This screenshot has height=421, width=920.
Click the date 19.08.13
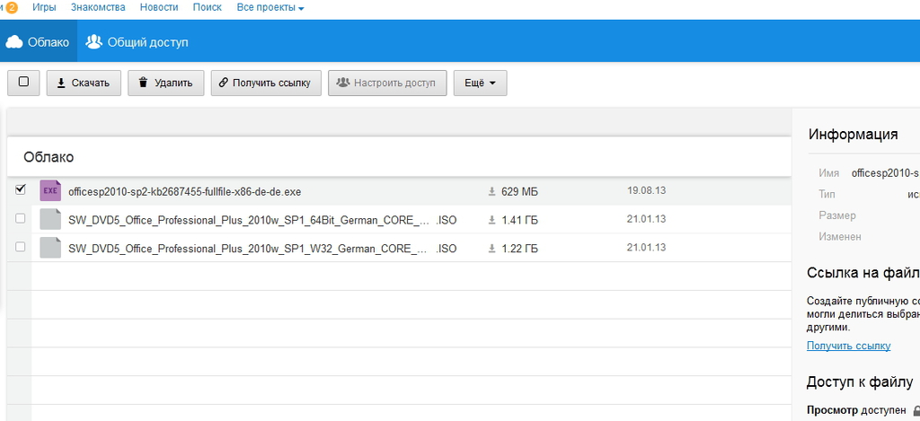(646, 190)
